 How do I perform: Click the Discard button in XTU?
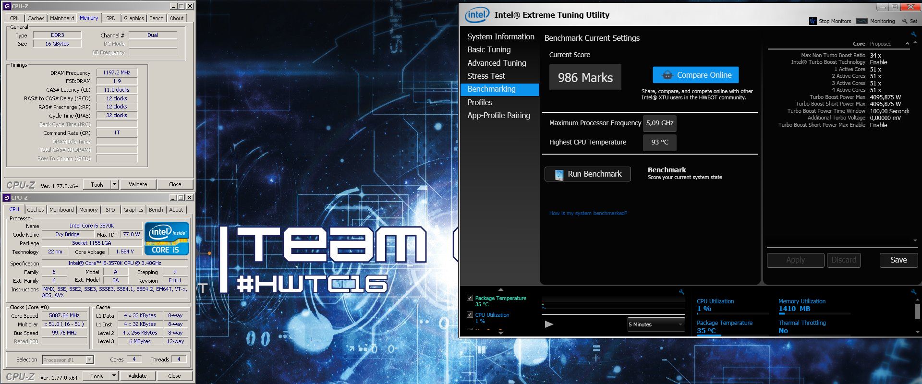pyautogui.click(x=844, y=260)
